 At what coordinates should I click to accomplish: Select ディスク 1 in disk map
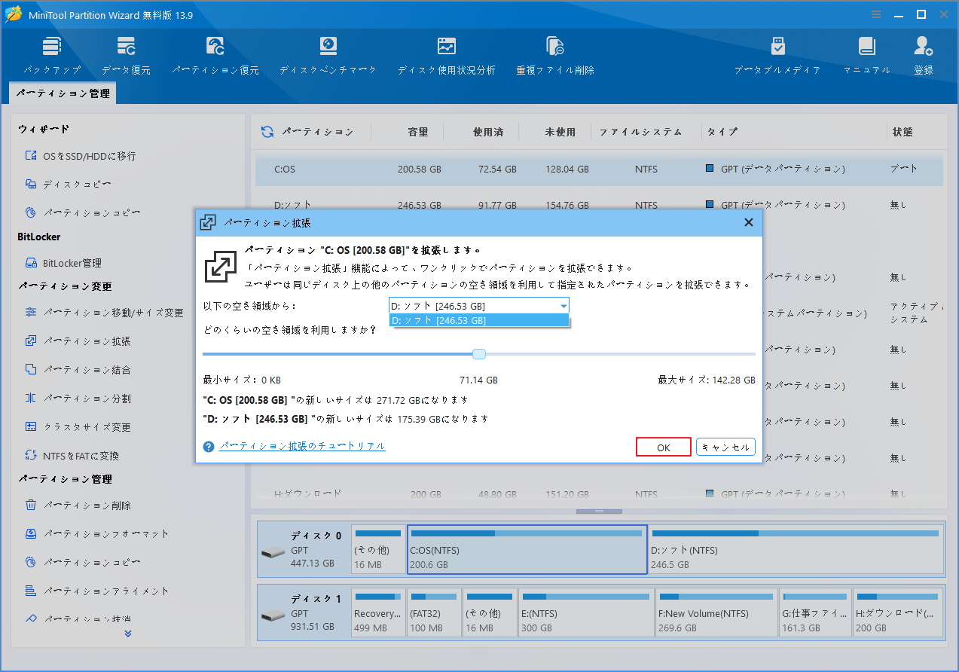[x=303, y=612]
